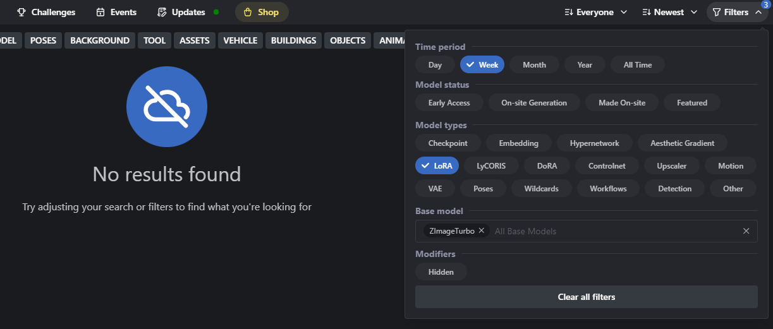
Task: Select the POSES category tag
Action: 43,40
